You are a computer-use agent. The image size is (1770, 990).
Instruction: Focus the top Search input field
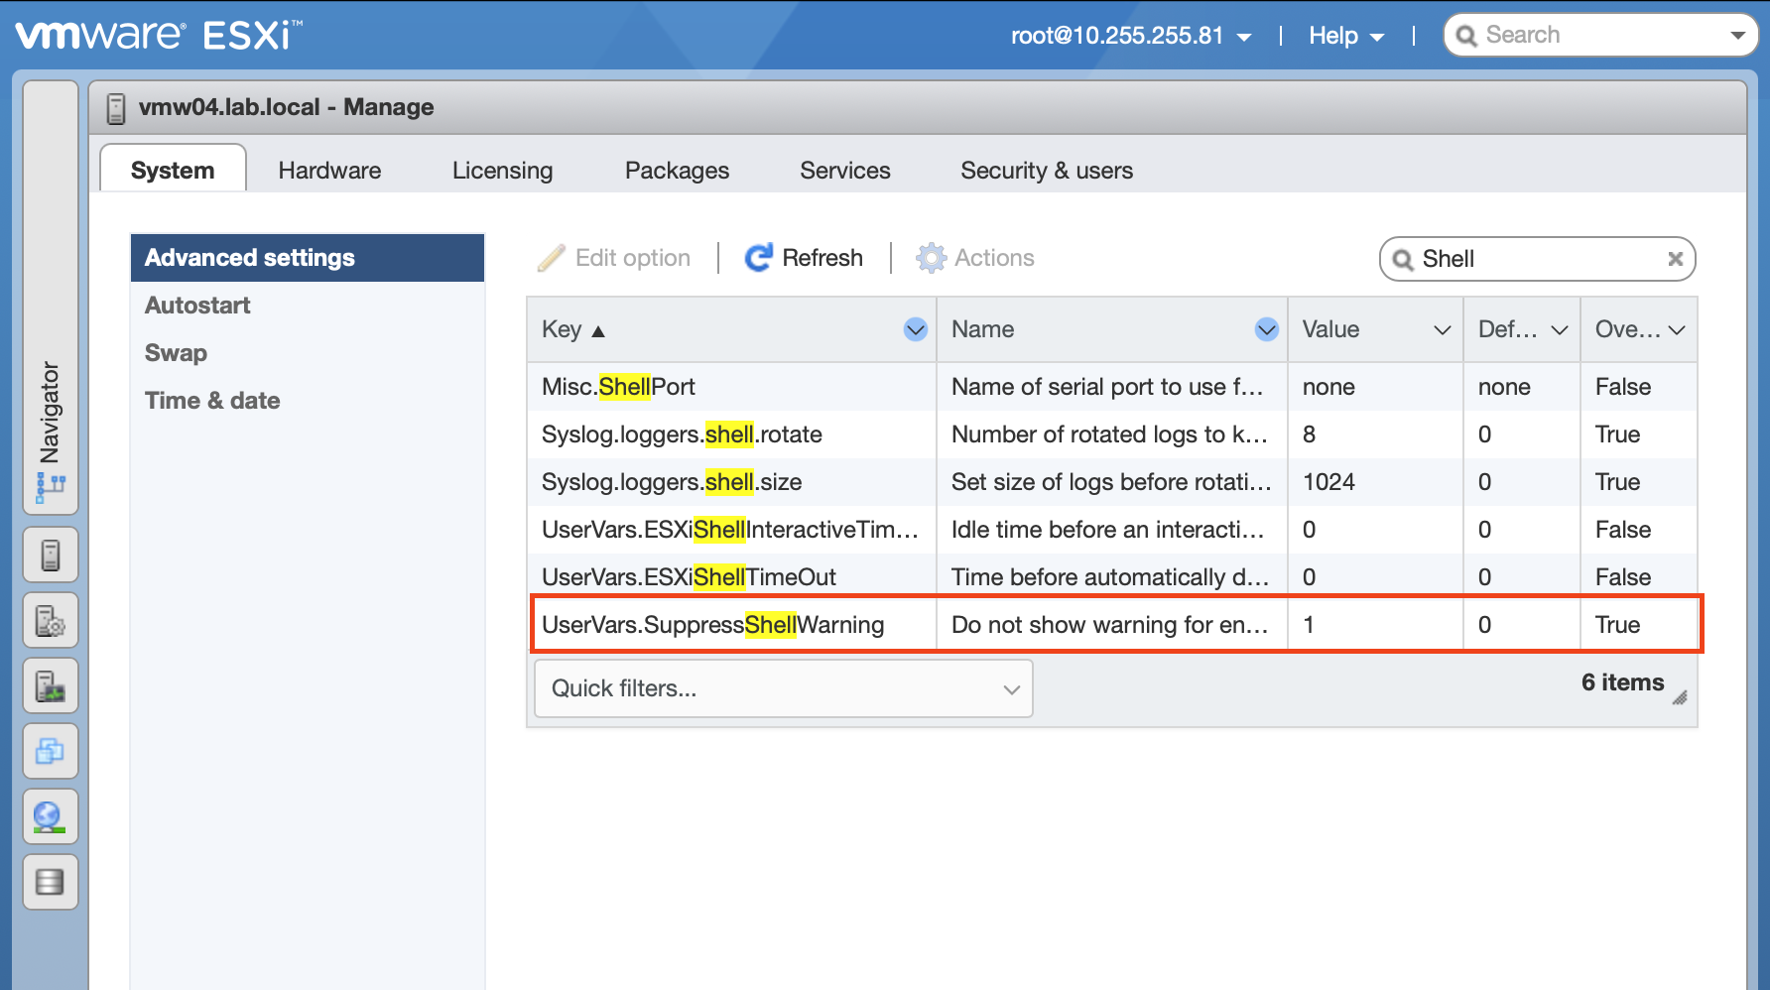[x=1602, y=36]
